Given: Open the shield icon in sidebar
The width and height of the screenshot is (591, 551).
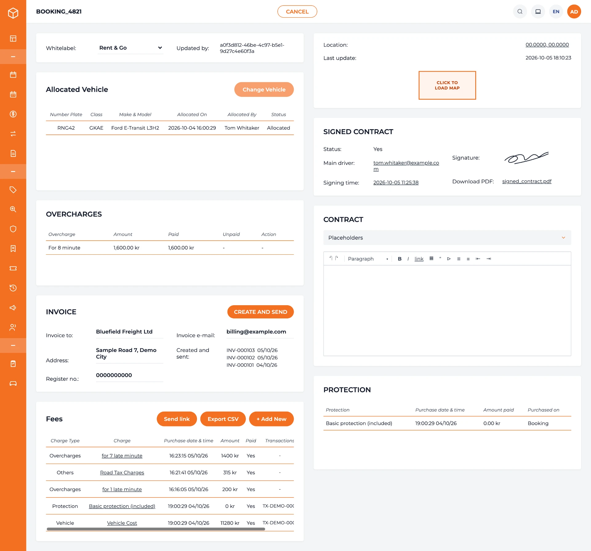Looking at the screenshot, I should [x=13, y=229].
